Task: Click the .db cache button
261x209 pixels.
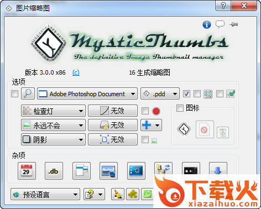Action: (x=54, y=171)
